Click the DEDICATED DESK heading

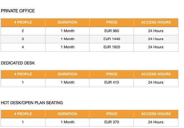click(18, 63)
